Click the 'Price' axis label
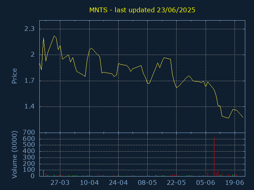The image size is (254, 190). pos(14,76)
